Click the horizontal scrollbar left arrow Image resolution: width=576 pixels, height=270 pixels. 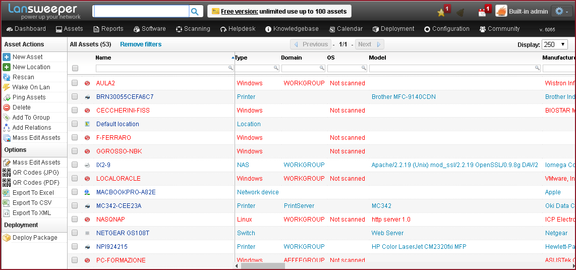click(x=237, y=265)
